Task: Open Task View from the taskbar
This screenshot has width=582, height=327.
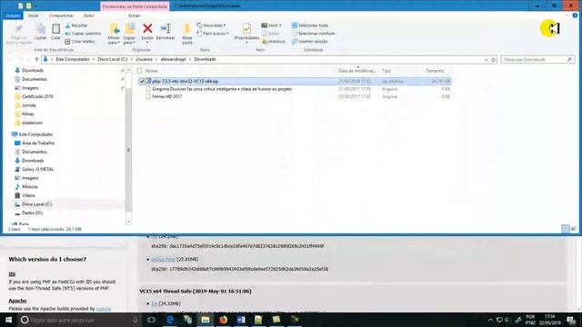Action: click(x=151, y=320)
